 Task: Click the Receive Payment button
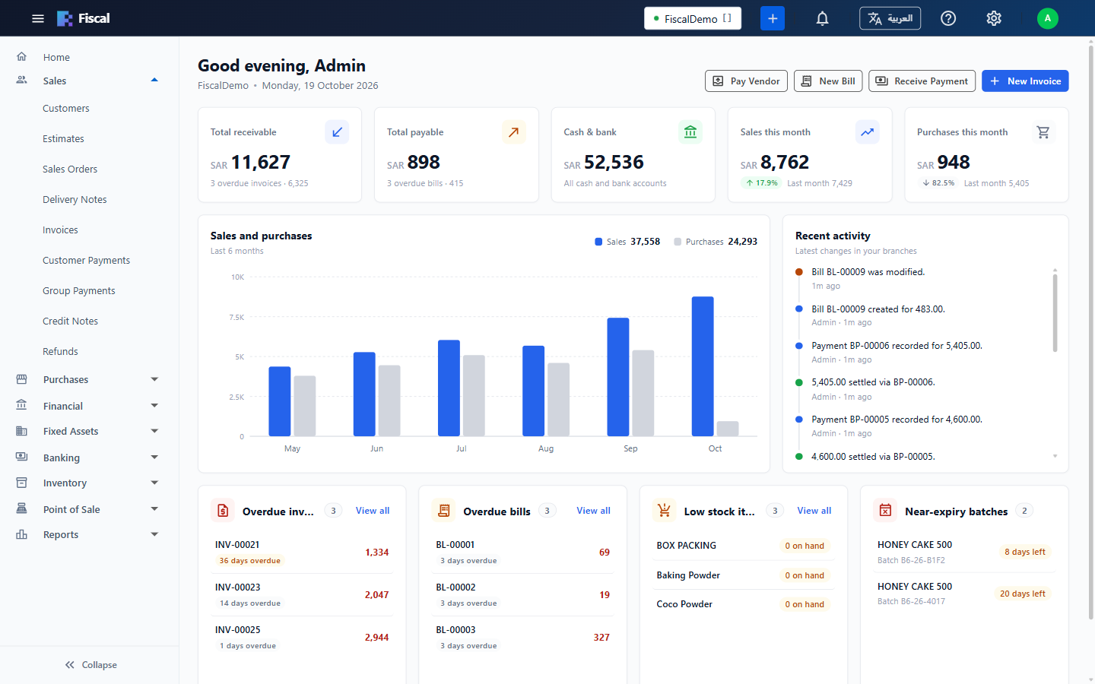pos(922,81)
